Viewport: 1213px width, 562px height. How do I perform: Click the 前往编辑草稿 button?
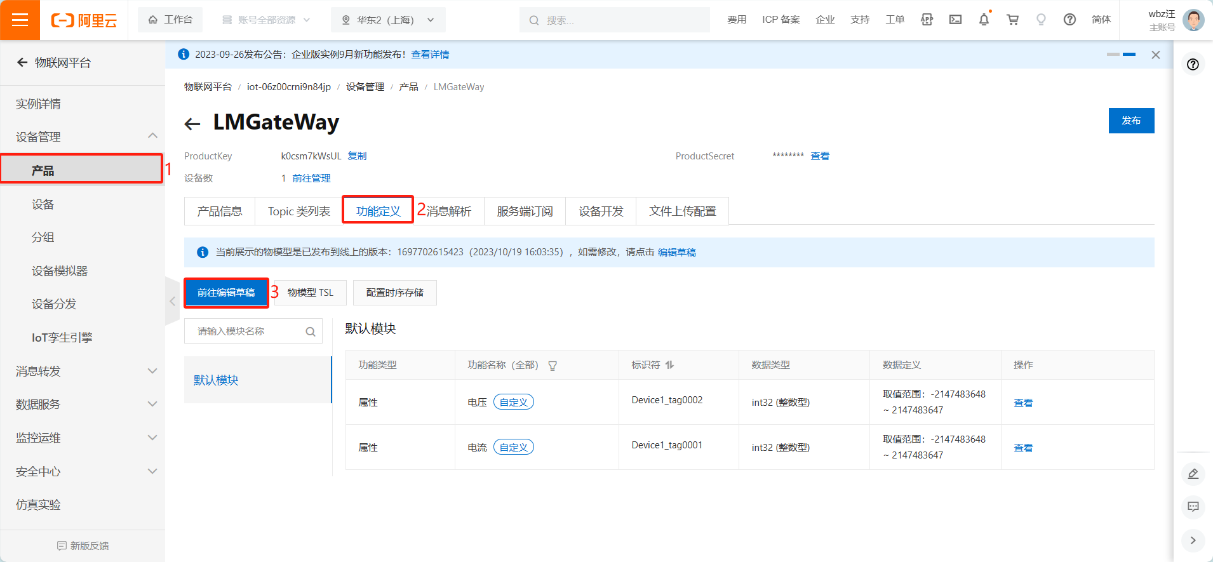coord(226,293)
